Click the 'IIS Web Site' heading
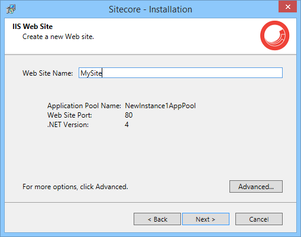The image size is (301, 237). pyautogui.click(x=33, y=27)
